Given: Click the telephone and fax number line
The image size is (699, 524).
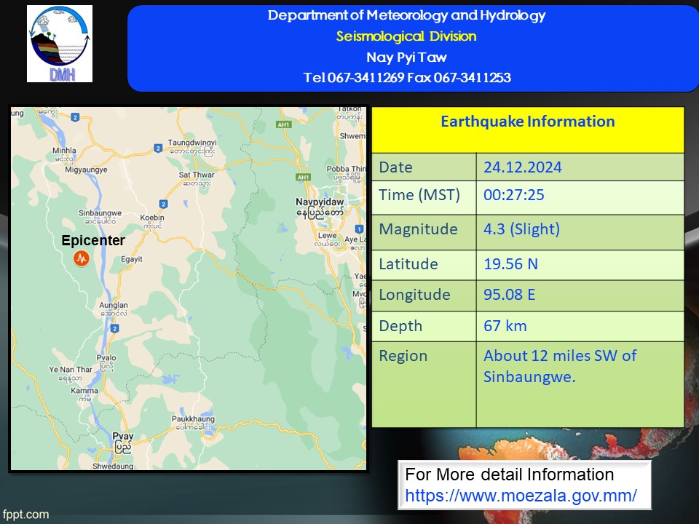Looking at the screenshot, I should point(406,78).
